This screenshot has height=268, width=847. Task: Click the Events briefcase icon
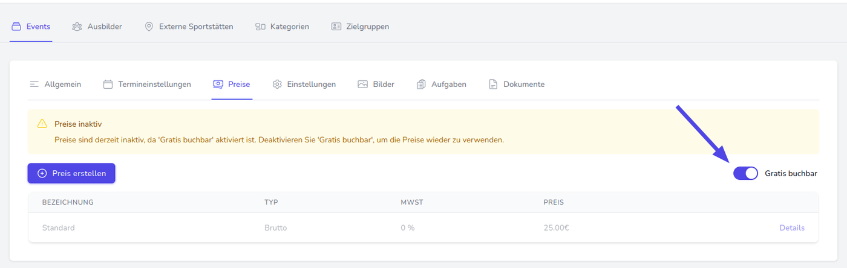pos(16,27)
